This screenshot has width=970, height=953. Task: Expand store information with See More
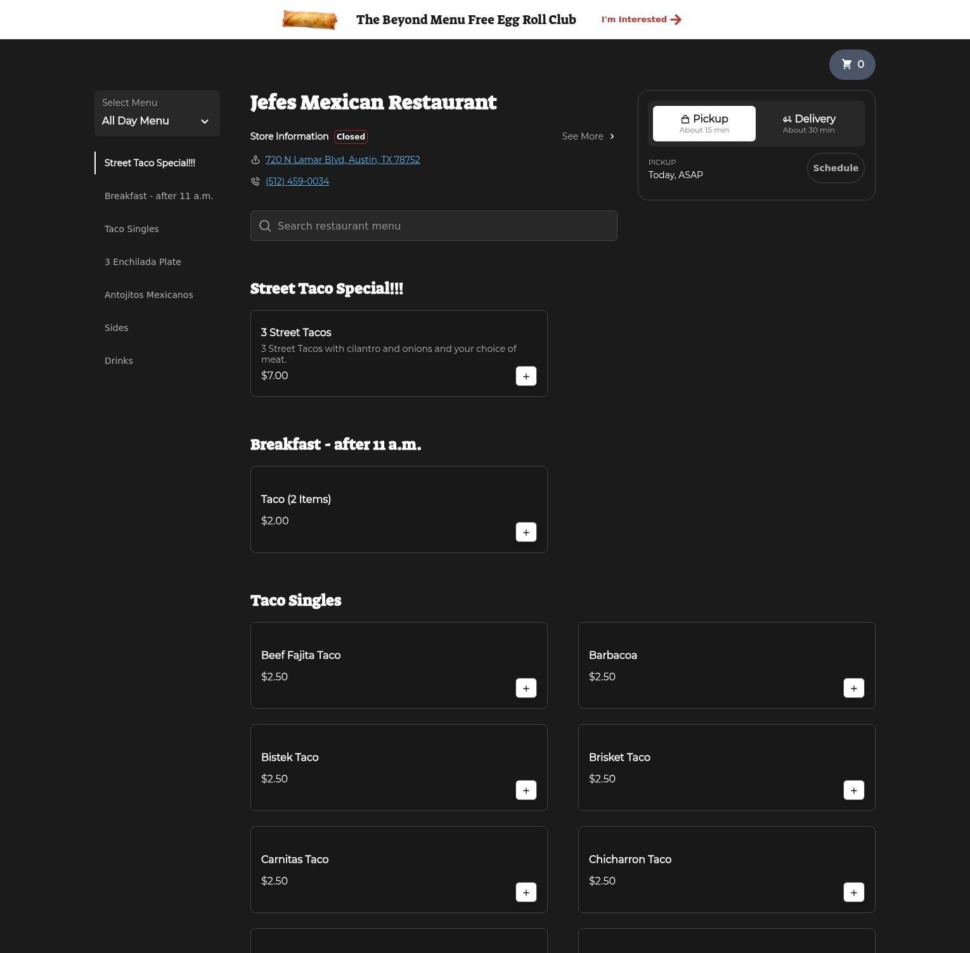588,136
